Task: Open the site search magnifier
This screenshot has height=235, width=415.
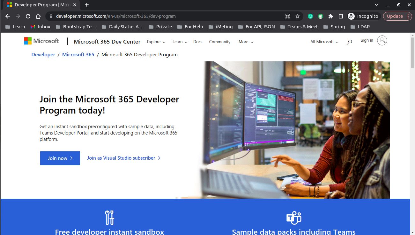Action: pos(349,42)
